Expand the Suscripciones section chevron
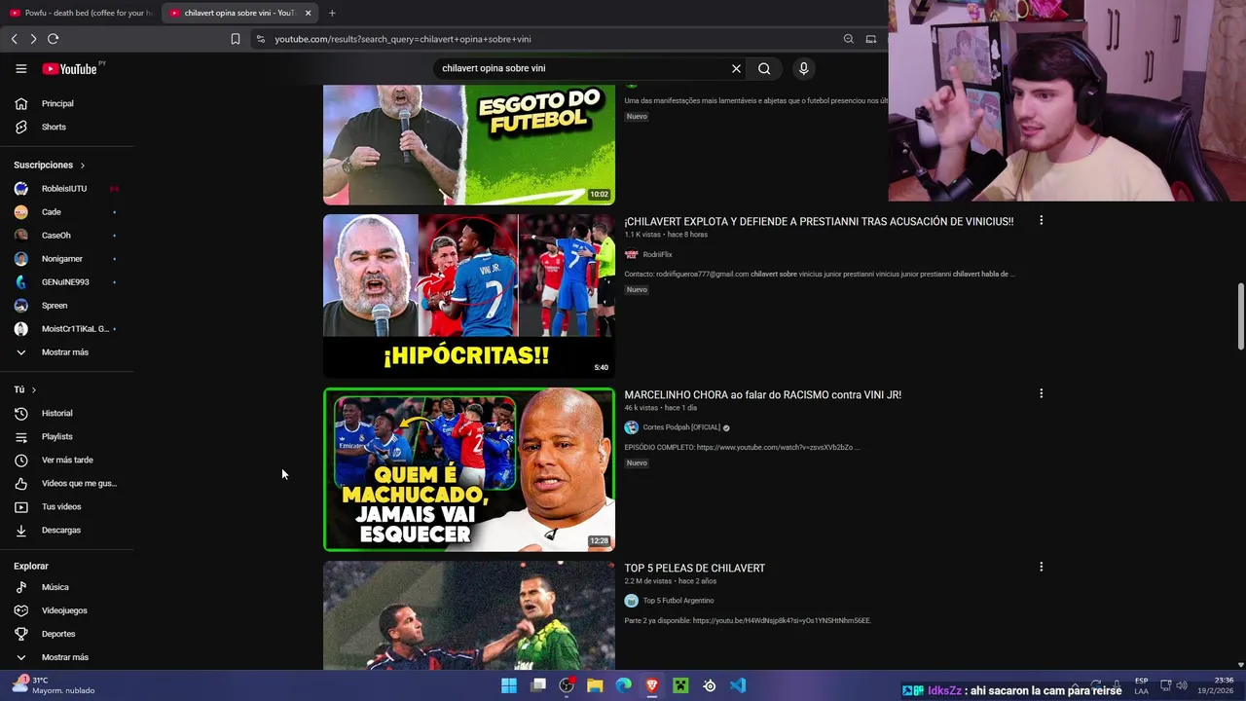Screen dimensions: 1246x701 82,166
